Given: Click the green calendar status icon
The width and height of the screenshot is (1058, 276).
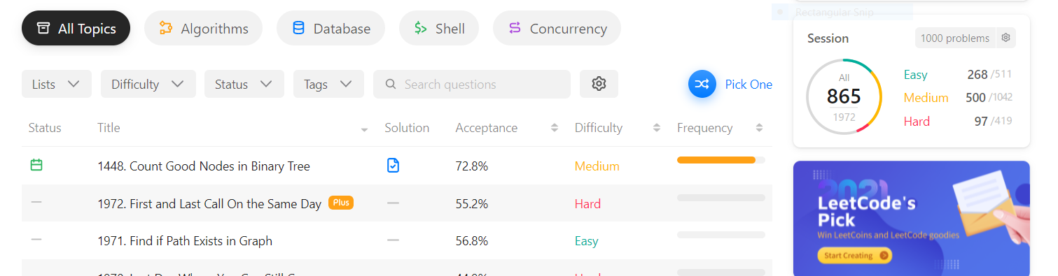Looking at the screenshot, I should [x=36, y=165].
